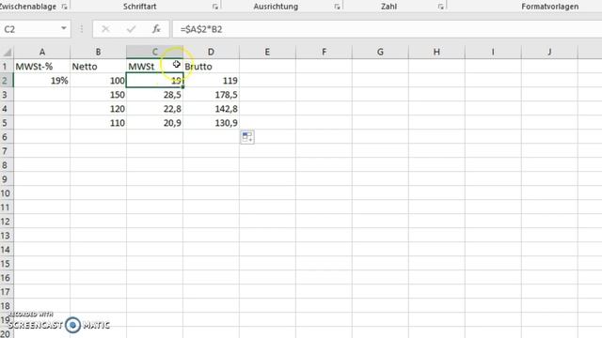The image size is (602, 338).
Task: Select column J header
Action: pyautogui.click(x=549, y=52)
